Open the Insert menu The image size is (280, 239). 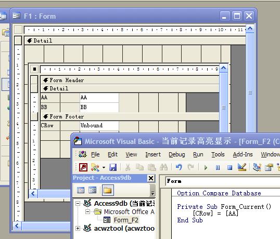(x=153, y=154)
